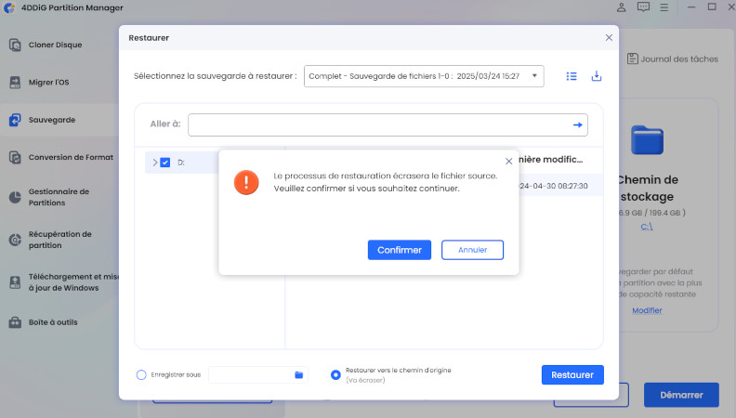Click the Sauvegarde sidebar icon
The height and width of the screenshot is (418, 736).
click(x=15, y=120)
